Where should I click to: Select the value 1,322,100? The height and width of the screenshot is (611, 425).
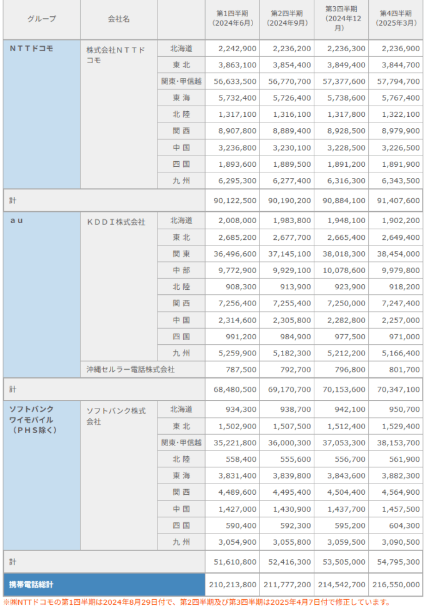coord(401,114)
